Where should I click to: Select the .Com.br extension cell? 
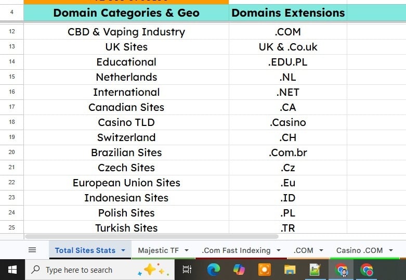(x=288, y=152)
